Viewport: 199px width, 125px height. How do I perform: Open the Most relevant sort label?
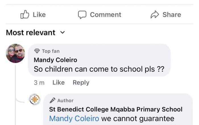31,33
